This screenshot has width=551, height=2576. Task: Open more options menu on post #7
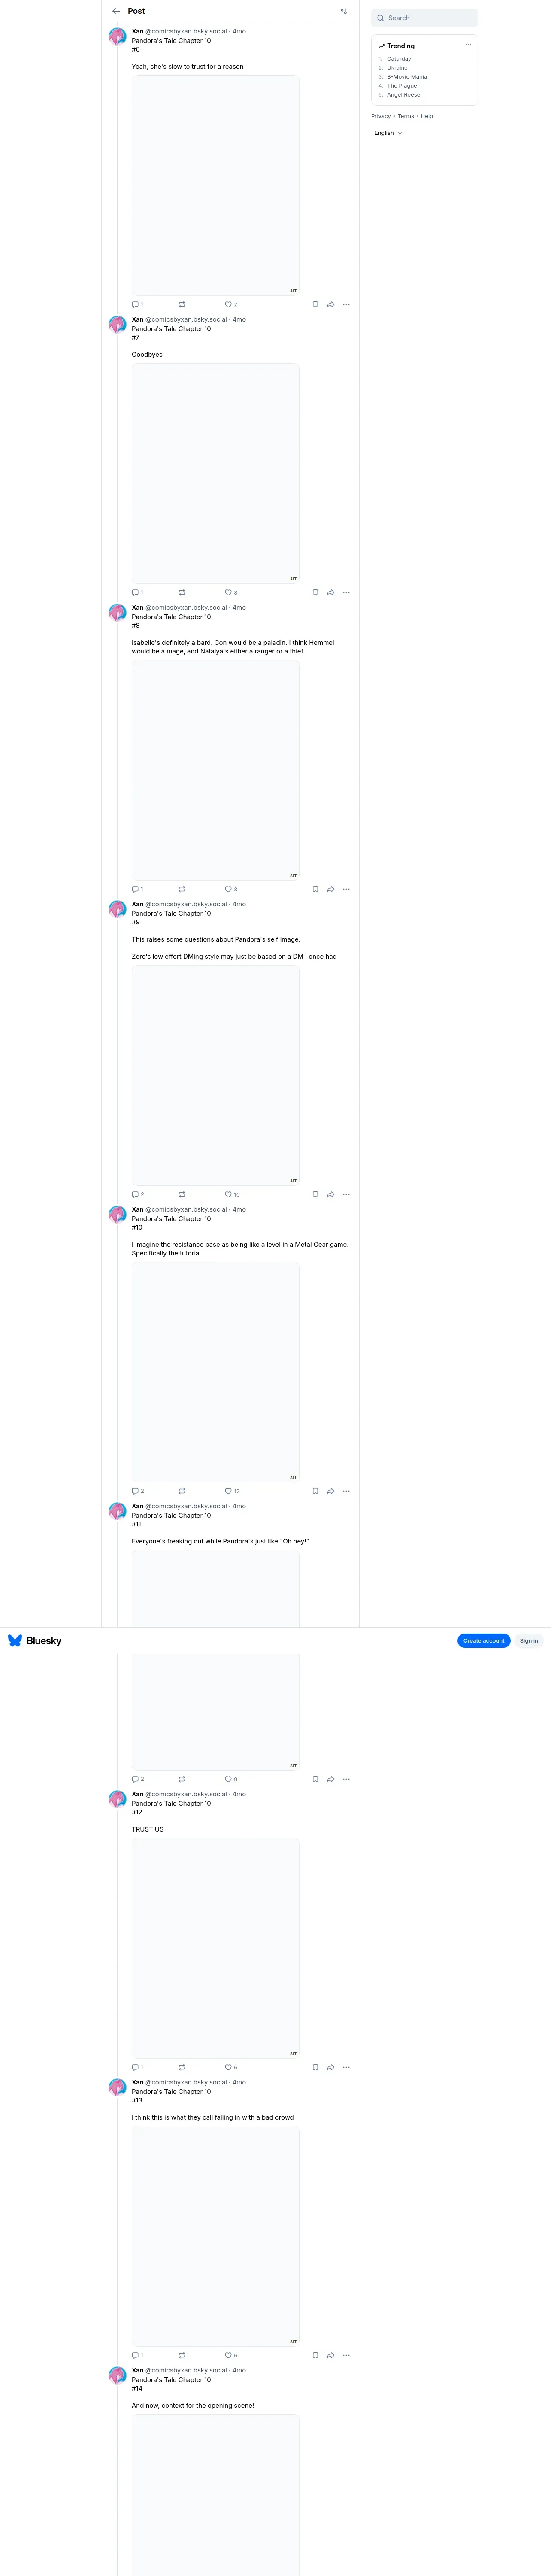(x=346, y=592)
